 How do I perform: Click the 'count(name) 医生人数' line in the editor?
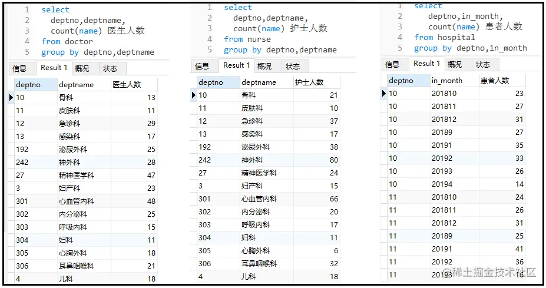[98, 31]
